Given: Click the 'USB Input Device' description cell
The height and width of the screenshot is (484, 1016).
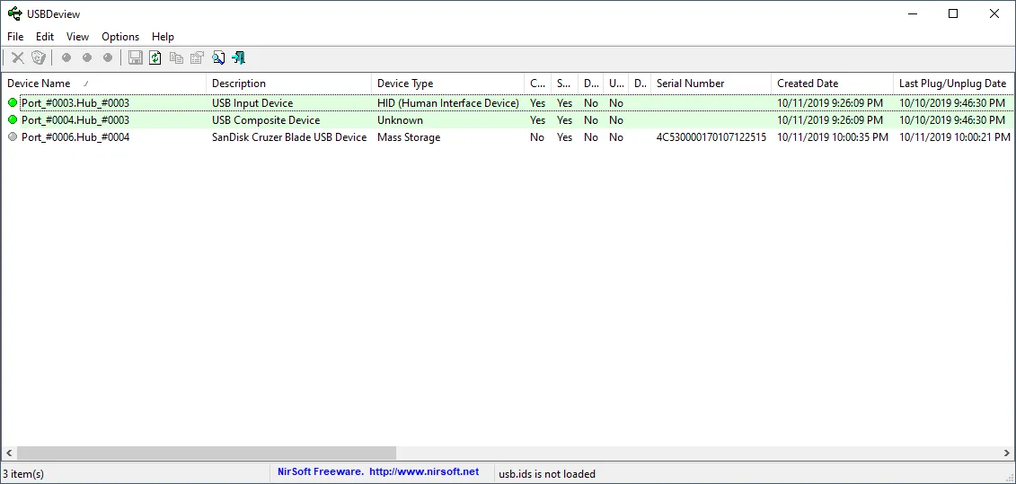Looking at the screenshot, I should [x=252, y=103].
